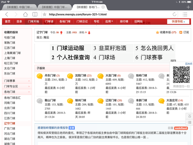The width and height of the screenshot is (193, 145).
Task: Open the 河南门球 sidebar link
Action: click(x=10, y=103)
